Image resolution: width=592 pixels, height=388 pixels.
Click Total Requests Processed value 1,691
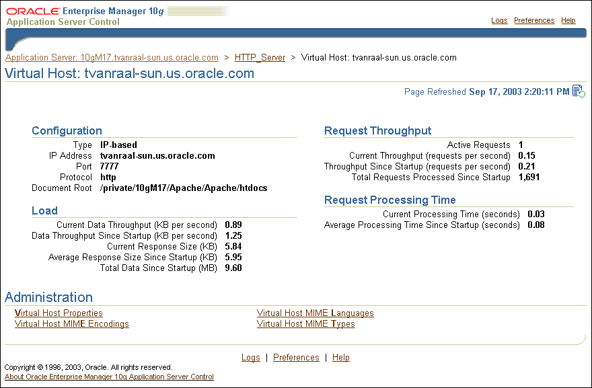[x=529, y=178]
